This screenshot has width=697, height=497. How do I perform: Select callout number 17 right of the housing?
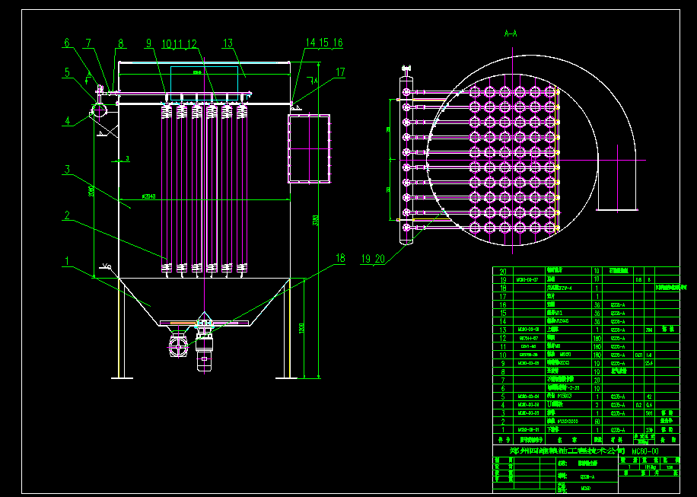(340, 72)
